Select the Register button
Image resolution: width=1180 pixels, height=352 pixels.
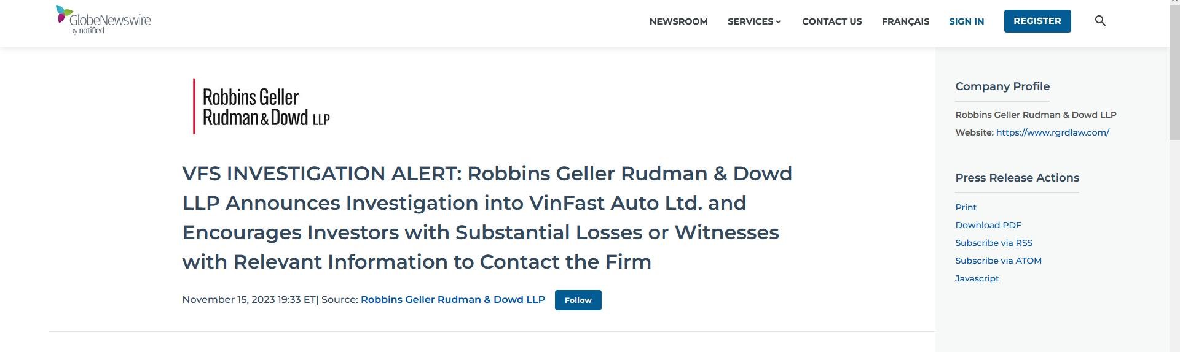(x=1037, y=21)
